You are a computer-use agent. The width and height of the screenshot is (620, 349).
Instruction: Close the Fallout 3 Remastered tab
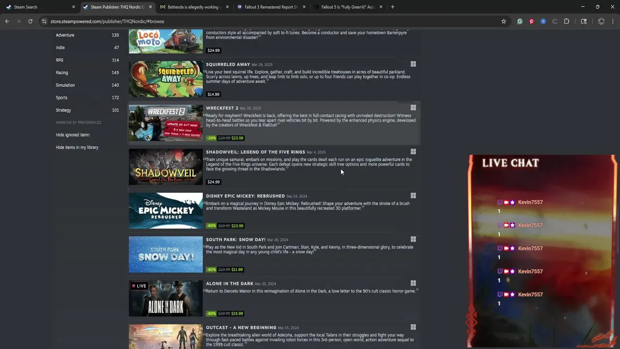tap(304, 7)
